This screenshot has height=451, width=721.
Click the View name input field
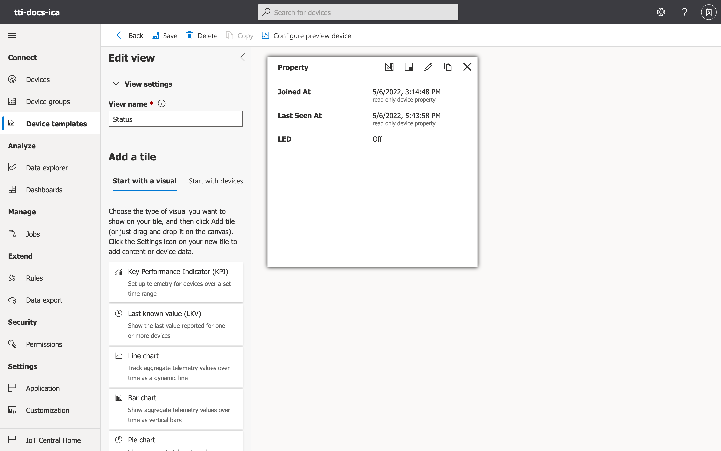[x=175, y=119]
